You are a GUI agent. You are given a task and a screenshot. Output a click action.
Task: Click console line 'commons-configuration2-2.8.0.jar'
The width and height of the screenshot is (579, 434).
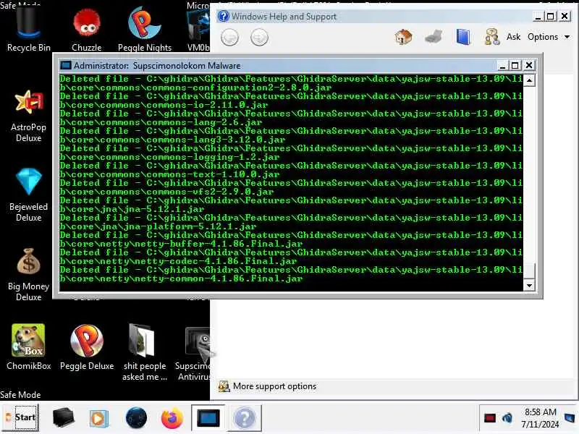pyautogui.click(x=195, y=88)
